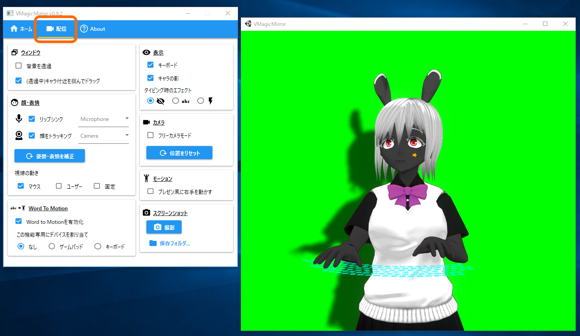
Task: Click the question mark About icon
Action: [84, 29]
